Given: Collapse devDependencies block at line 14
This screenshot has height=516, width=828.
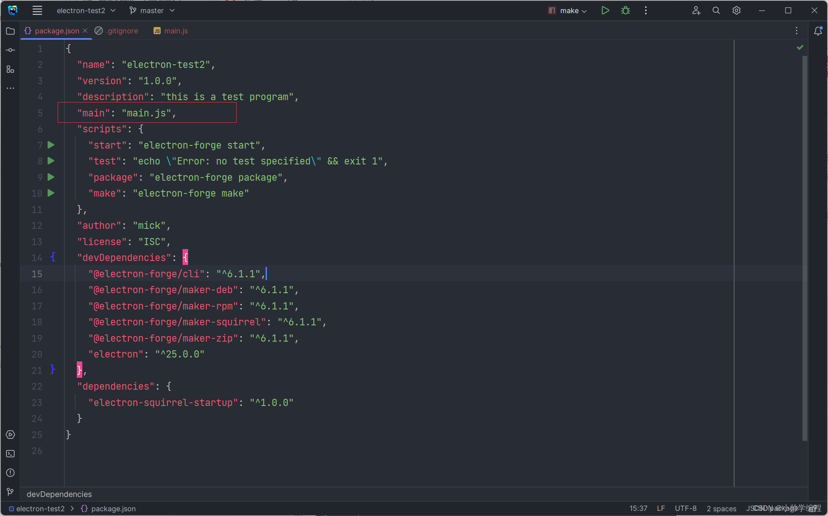Looking at the screenshot, I should [53, 257].
